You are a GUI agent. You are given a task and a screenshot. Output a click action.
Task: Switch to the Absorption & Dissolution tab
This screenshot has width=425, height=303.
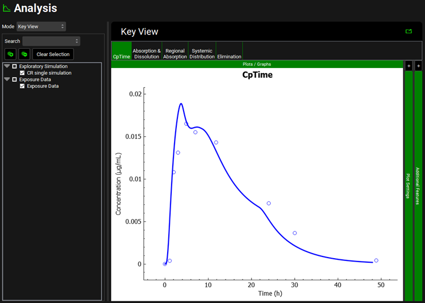pos(147,53)
